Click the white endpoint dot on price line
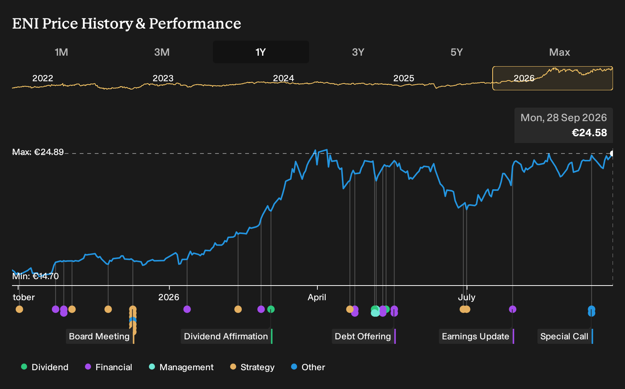This screenshot has height=389, width=625. [612, 153]
